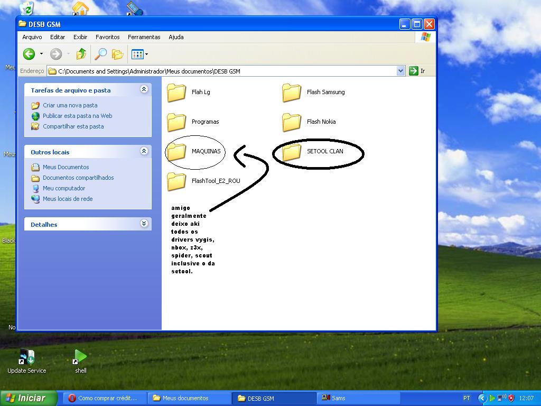
Task: Select the MAQUINAS folder
Action: coord(193,152)
